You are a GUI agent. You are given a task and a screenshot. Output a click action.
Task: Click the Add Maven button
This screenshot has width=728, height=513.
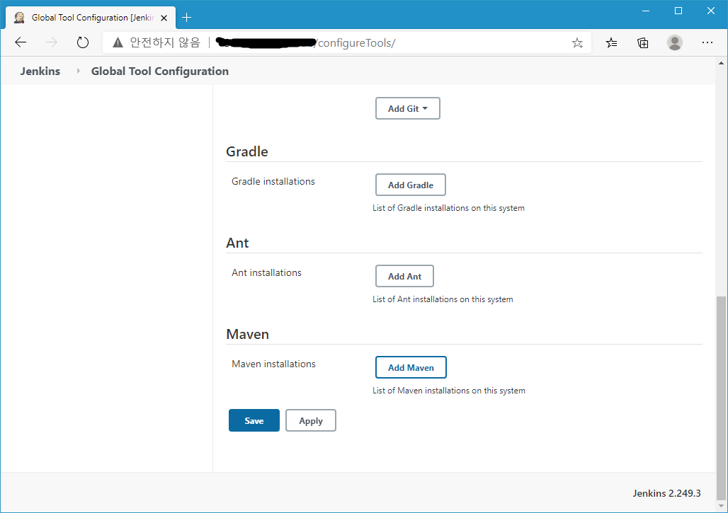pyautogui.click(x=411, y=368)
